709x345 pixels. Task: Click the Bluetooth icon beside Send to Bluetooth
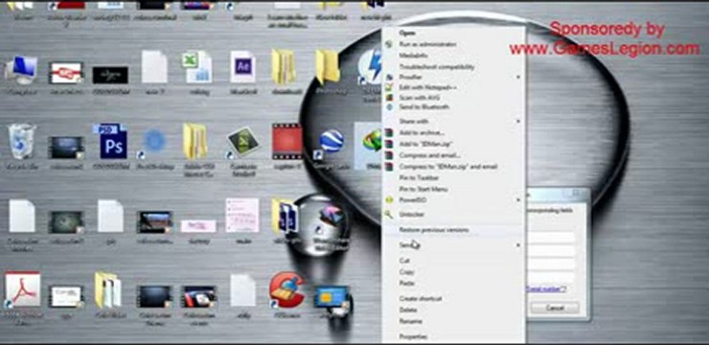click(389, 107)
